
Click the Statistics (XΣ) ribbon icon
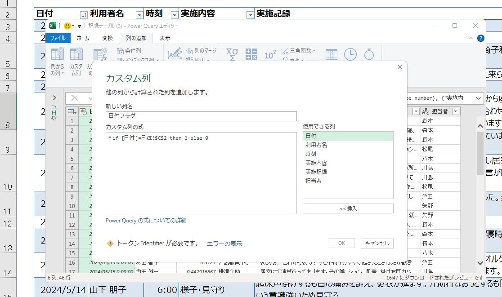[x=232, y=54]
